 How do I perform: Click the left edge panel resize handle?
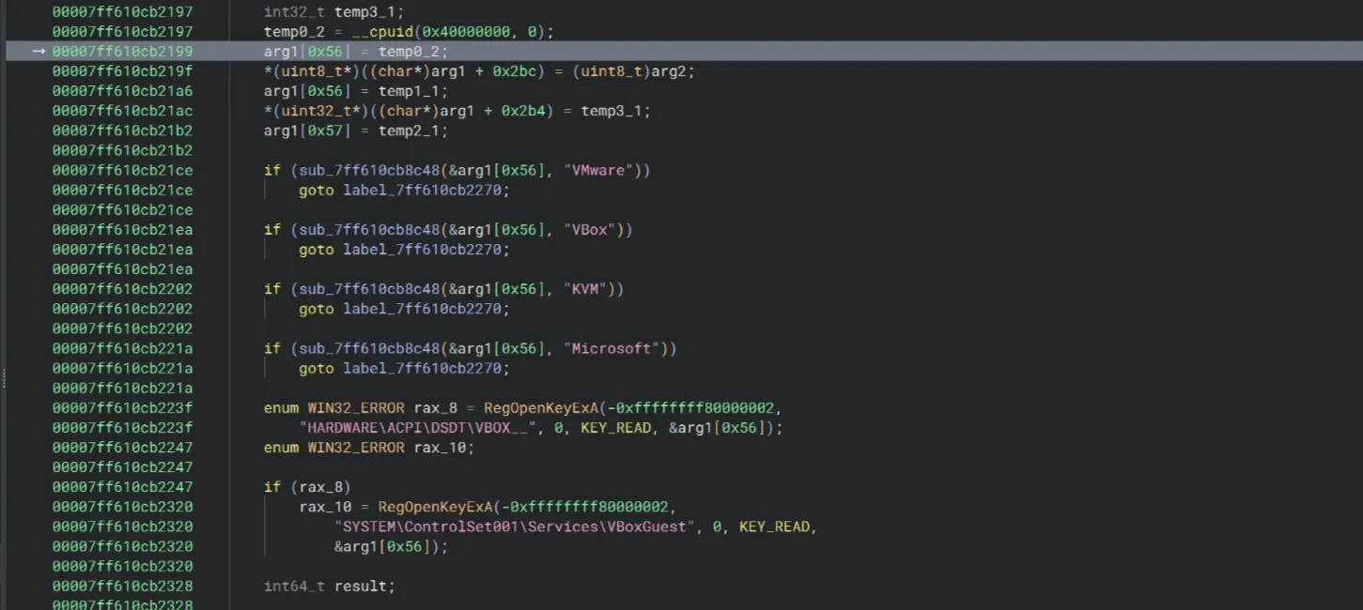coord(4,378)
